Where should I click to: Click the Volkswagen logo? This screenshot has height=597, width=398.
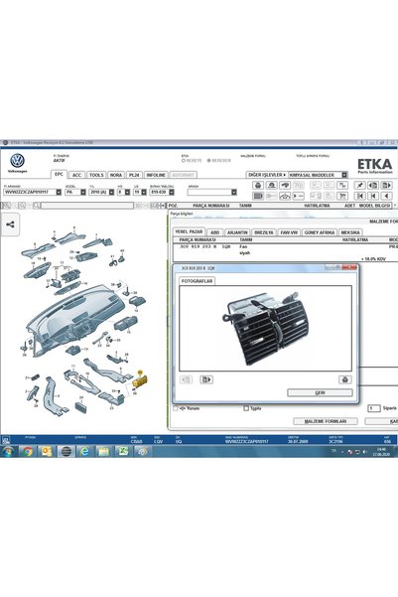point(17,161)
